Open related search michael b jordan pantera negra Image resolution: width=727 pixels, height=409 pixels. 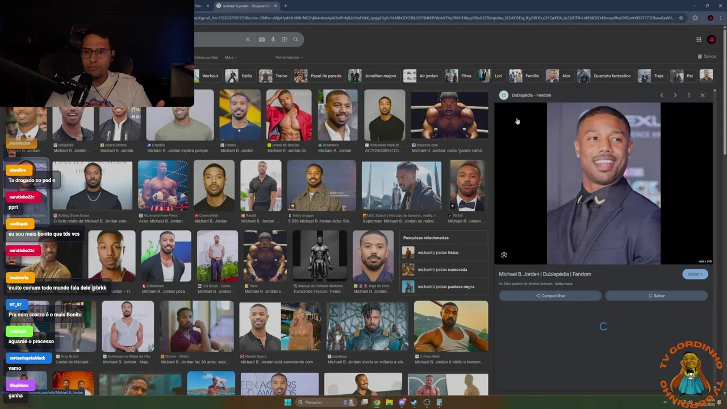click(x=444, y=286)
